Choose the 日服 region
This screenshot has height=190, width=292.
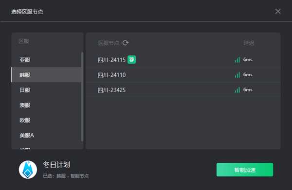[x=46, y=90]
